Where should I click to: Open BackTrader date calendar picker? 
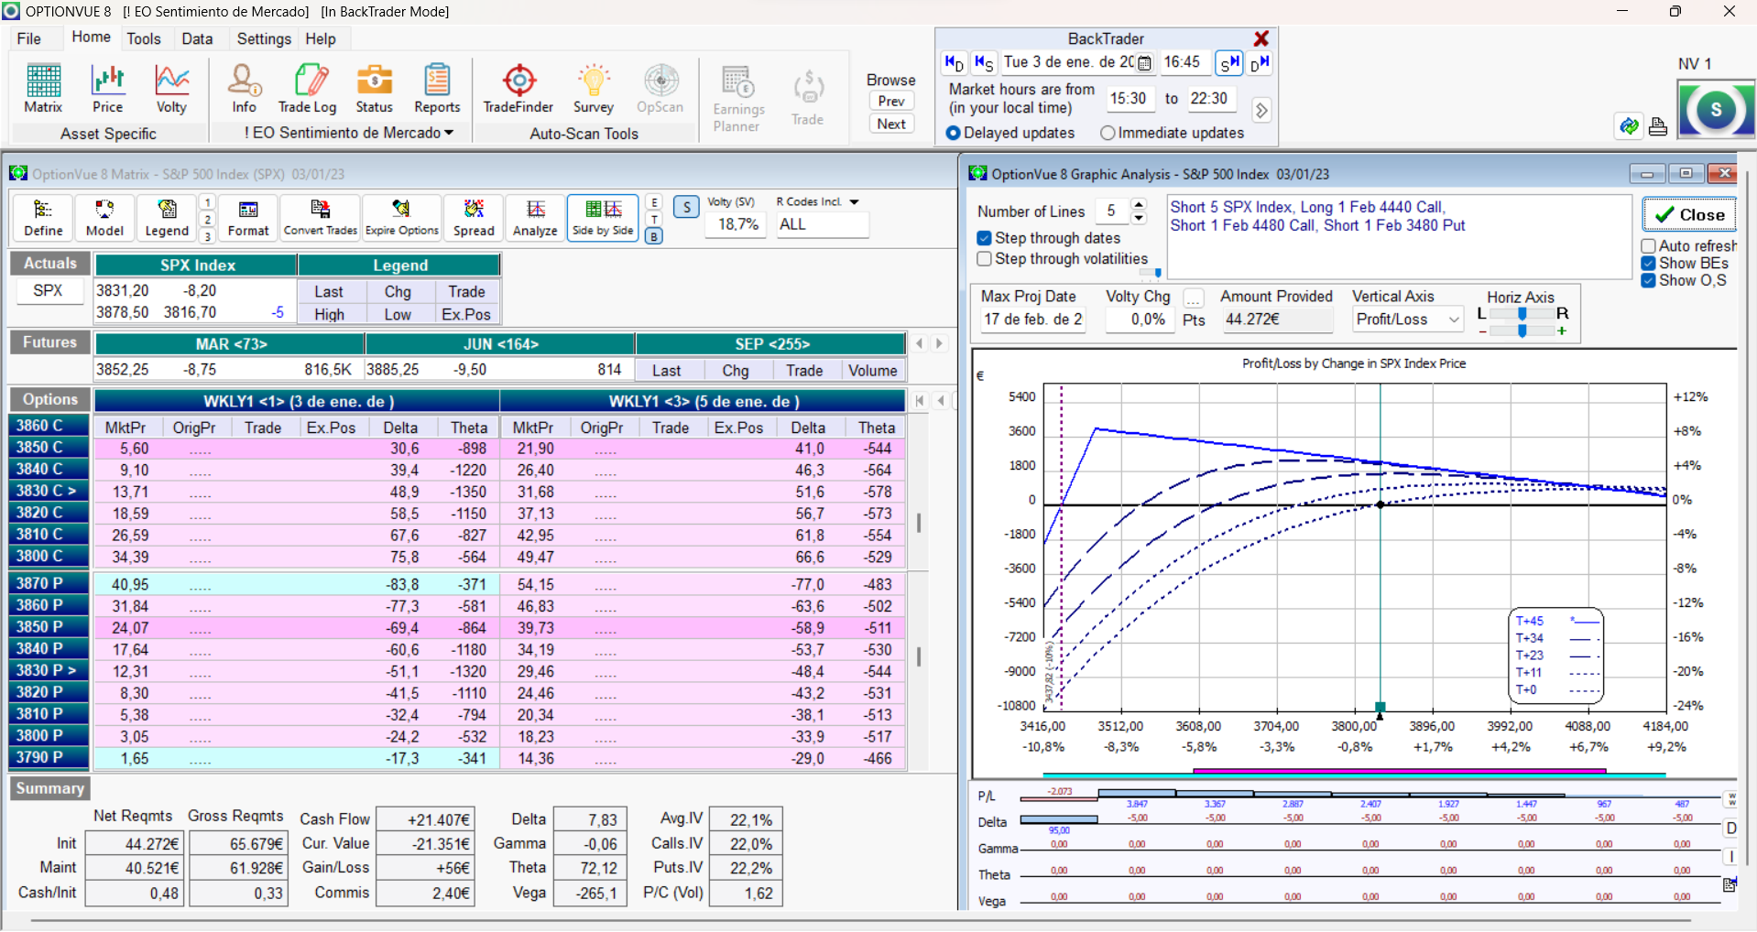point(1144,63)
